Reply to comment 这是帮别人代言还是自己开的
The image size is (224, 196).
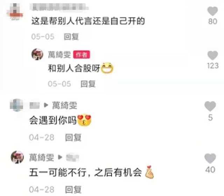pos(71,36)
